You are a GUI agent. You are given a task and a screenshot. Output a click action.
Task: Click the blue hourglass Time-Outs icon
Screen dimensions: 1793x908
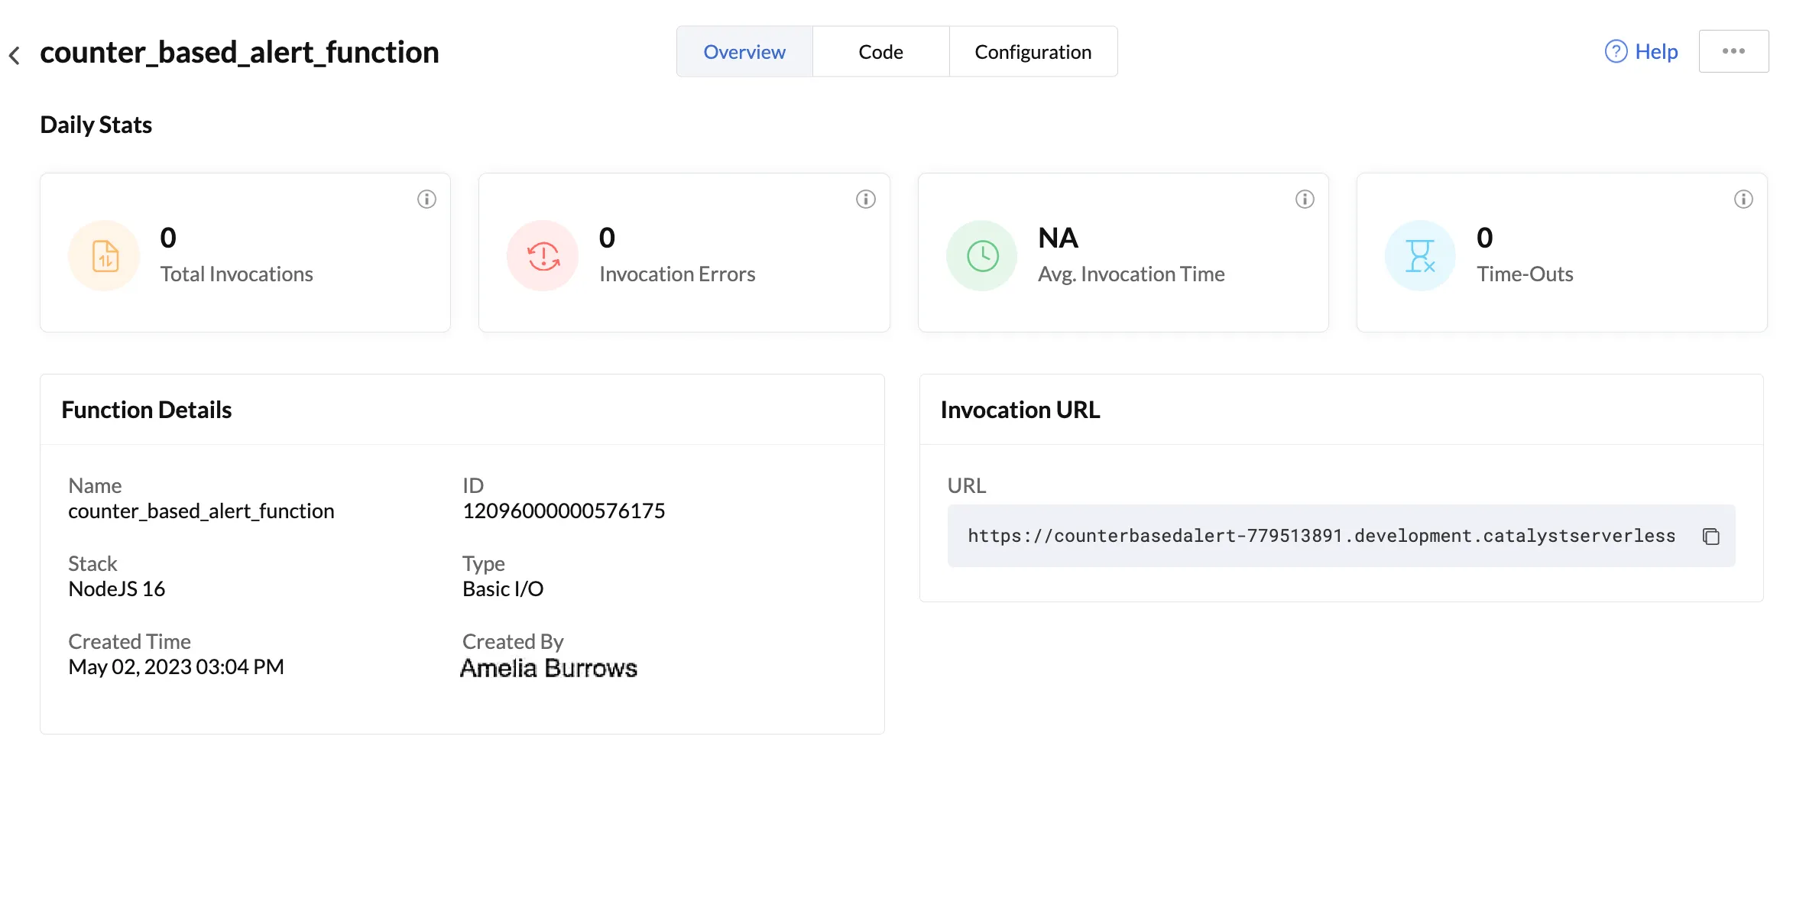(1421, 256)
